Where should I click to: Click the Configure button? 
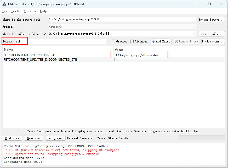(x=12, y=138)
